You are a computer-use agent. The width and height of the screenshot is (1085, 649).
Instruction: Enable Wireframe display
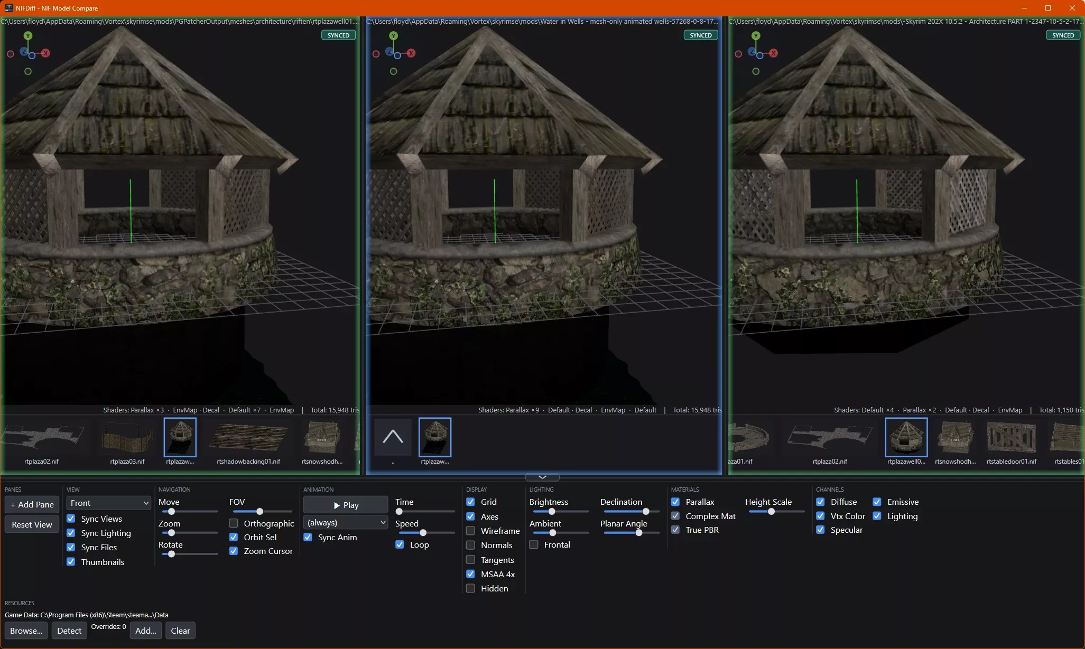coord(470,531)
